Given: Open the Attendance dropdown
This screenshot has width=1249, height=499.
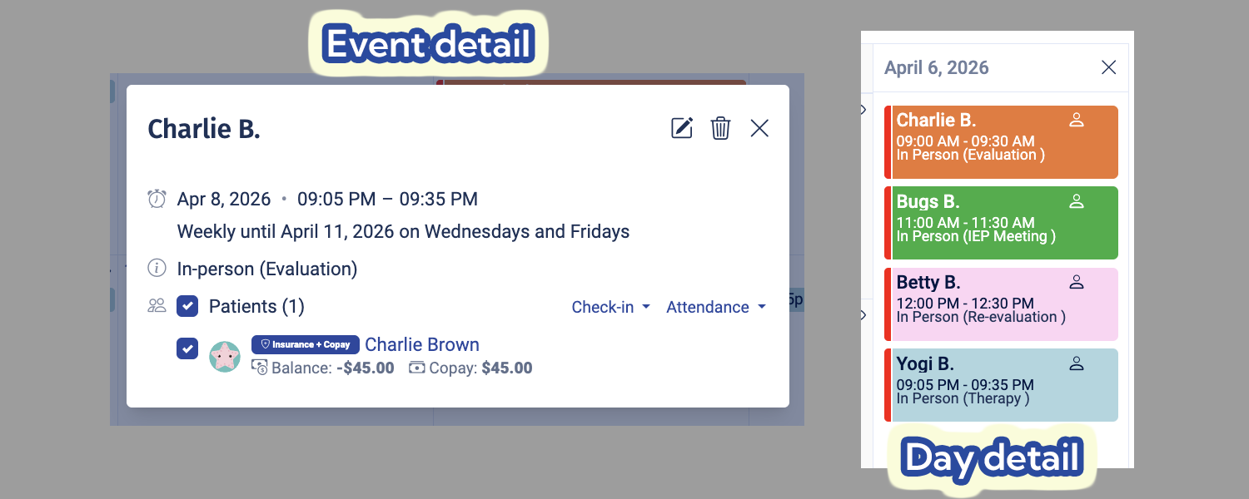Looking at the screenshot, I should pyautogui.click(x=715, y=307).
